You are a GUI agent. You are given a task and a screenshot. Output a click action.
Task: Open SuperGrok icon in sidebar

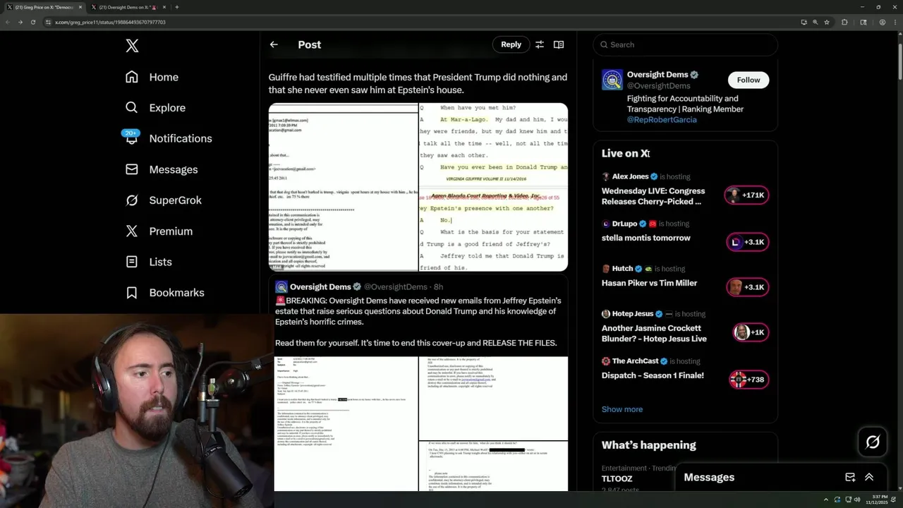tap(132, 200)
